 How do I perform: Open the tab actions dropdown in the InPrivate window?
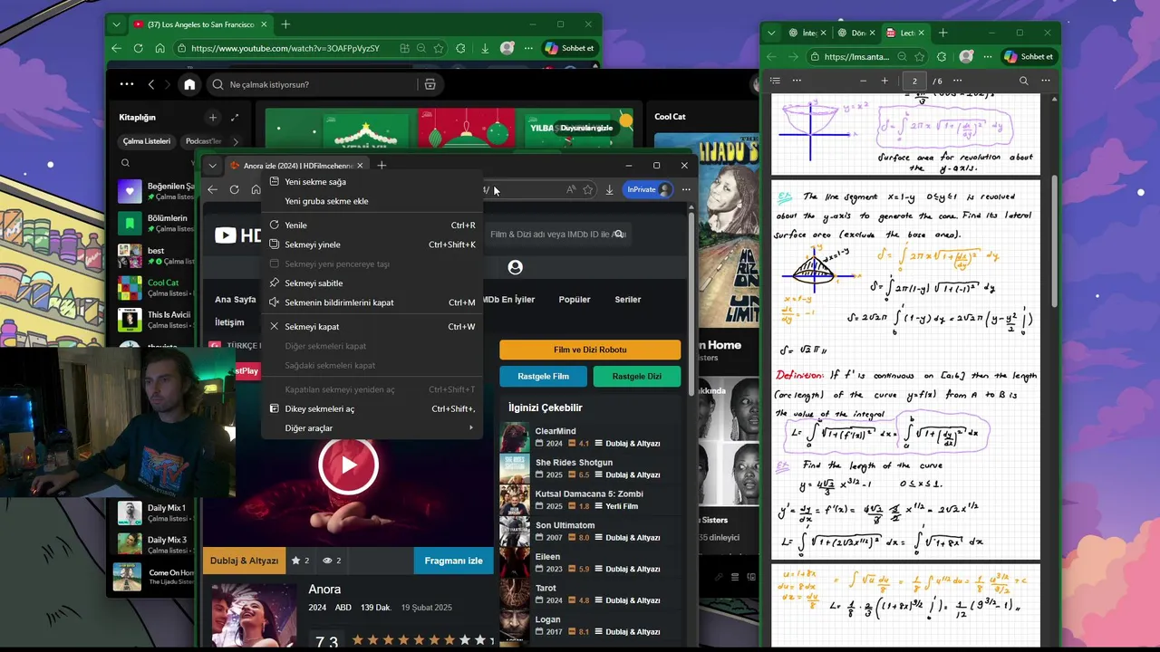pos(212,166)
